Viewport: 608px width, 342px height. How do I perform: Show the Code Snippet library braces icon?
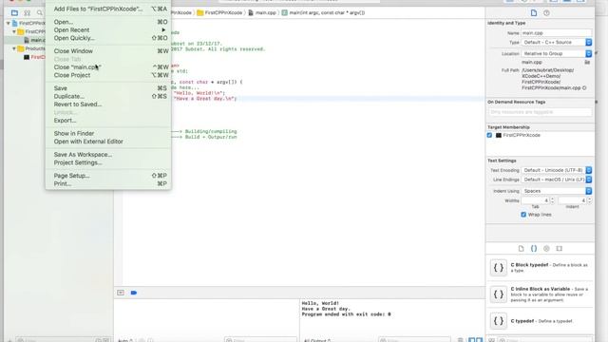534,248
